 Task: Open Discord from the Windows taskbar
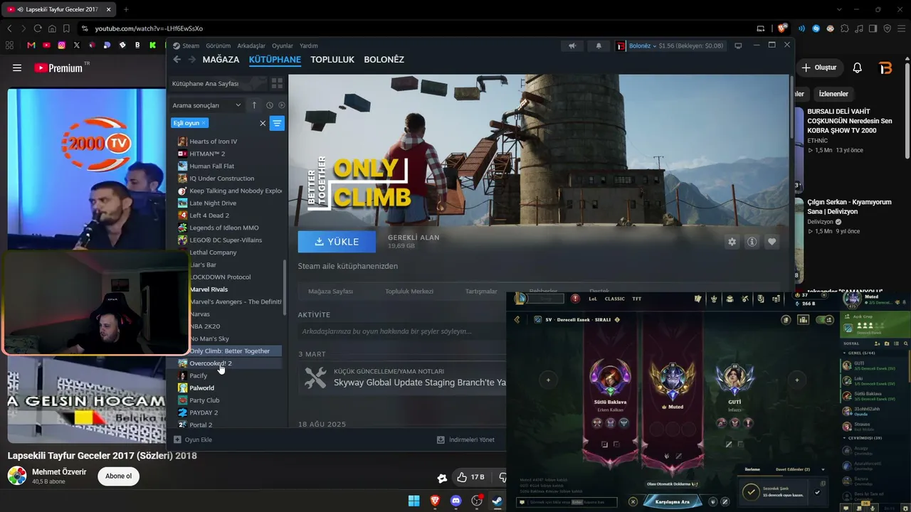(x=456, y=501)
